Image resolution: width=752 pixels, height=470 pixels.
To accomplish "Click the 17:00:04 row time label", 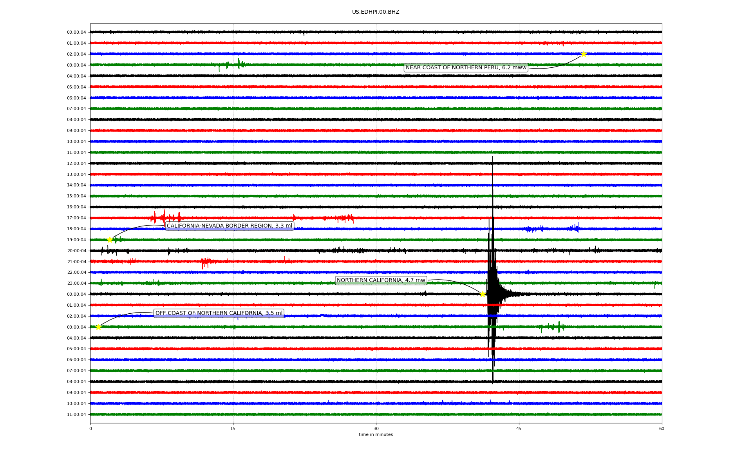I will (76, 218).
